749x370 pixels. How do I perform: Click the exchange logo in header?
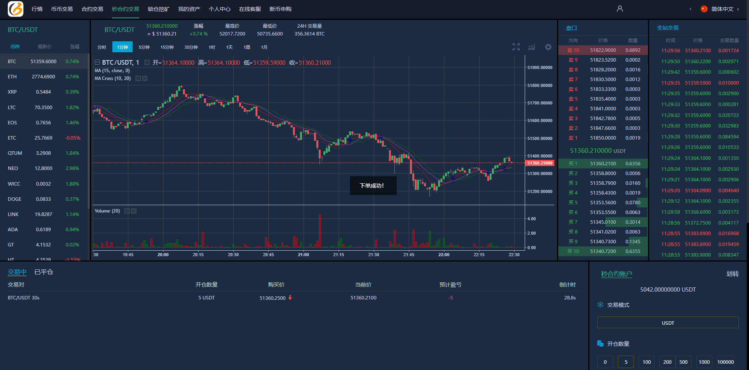pyautogui.click(x=16, y=9)
